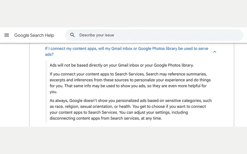Click the search magnifier icon
The image size is (247, 154).
pyautogui.click(x=72, y=35)
